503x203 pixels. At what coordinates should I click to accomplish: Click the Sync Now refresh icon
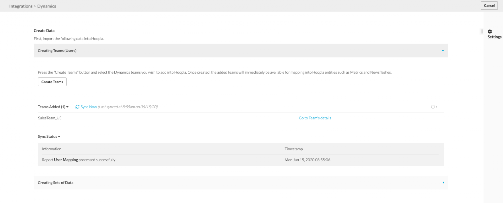coord(77,107)
